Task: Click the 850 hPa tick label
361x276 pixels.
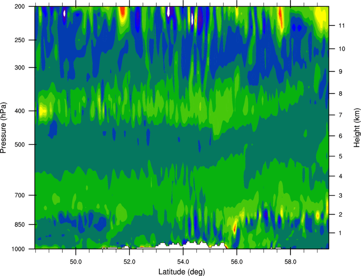Action: click(x=20, y=225)
